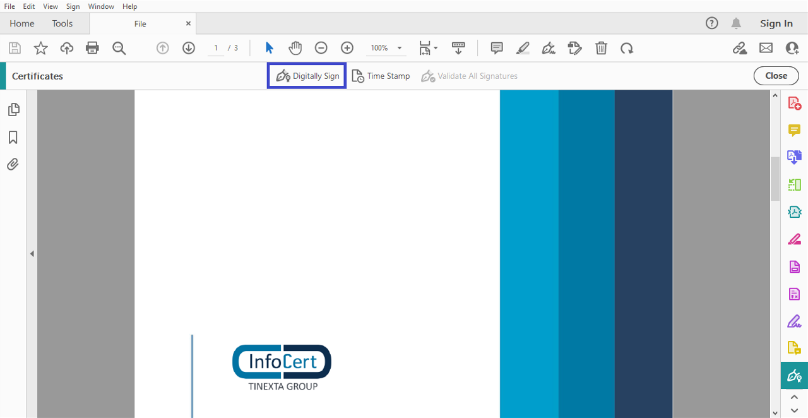Open the Attachments paperclip panel
This screenshot has height=418, width=808.
click(x=13, y=165)
